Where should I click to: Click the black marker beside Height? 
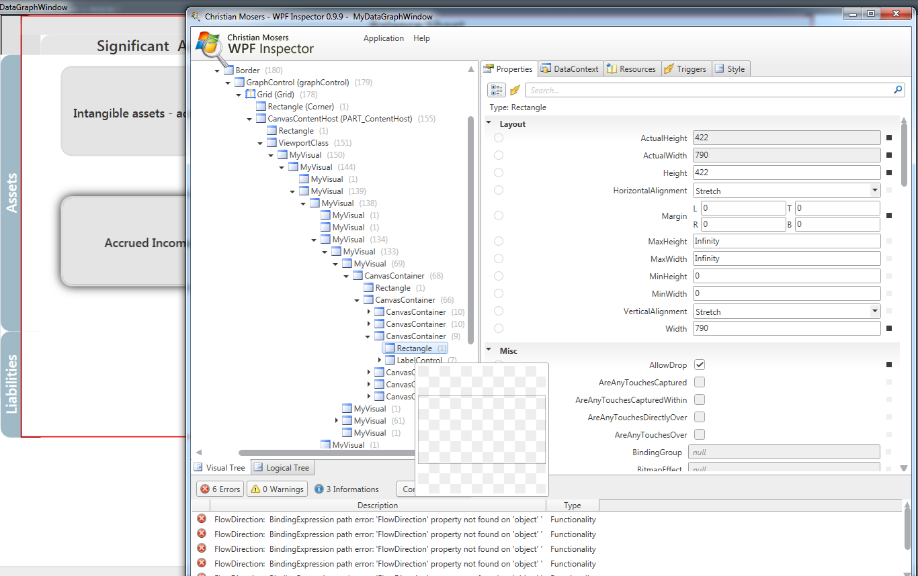(889, 173)
